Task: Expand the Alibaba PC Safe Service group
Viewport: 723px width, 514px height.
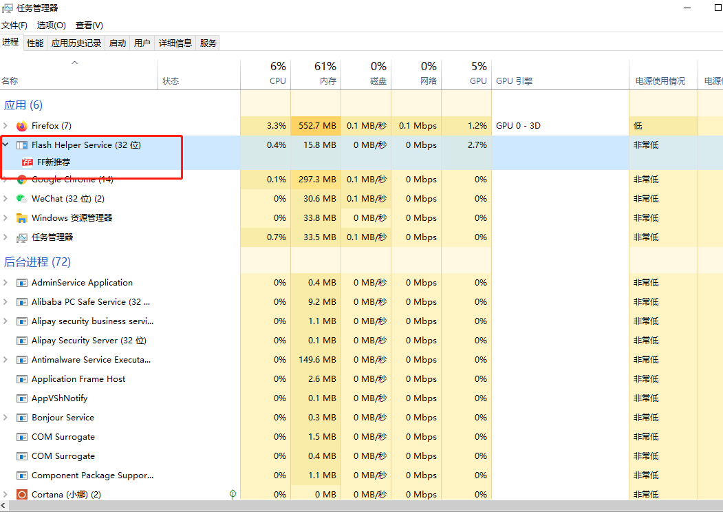Action: point(6,302)
